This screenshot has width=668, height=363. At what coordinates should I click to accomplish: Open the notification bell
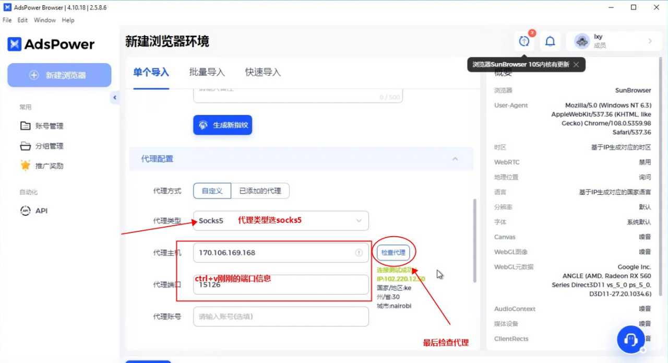(550, 41)
